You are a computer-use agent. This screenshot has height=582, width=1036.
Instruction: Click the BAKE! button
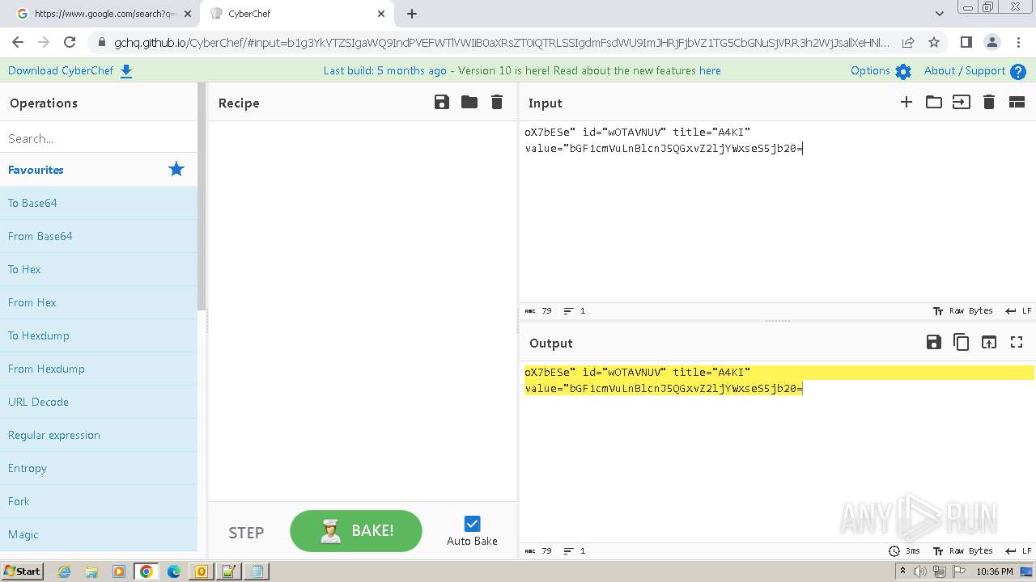(356, 531)
